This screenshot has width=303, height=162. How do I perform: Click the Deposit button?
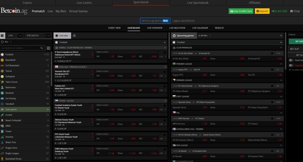(262, 11)
